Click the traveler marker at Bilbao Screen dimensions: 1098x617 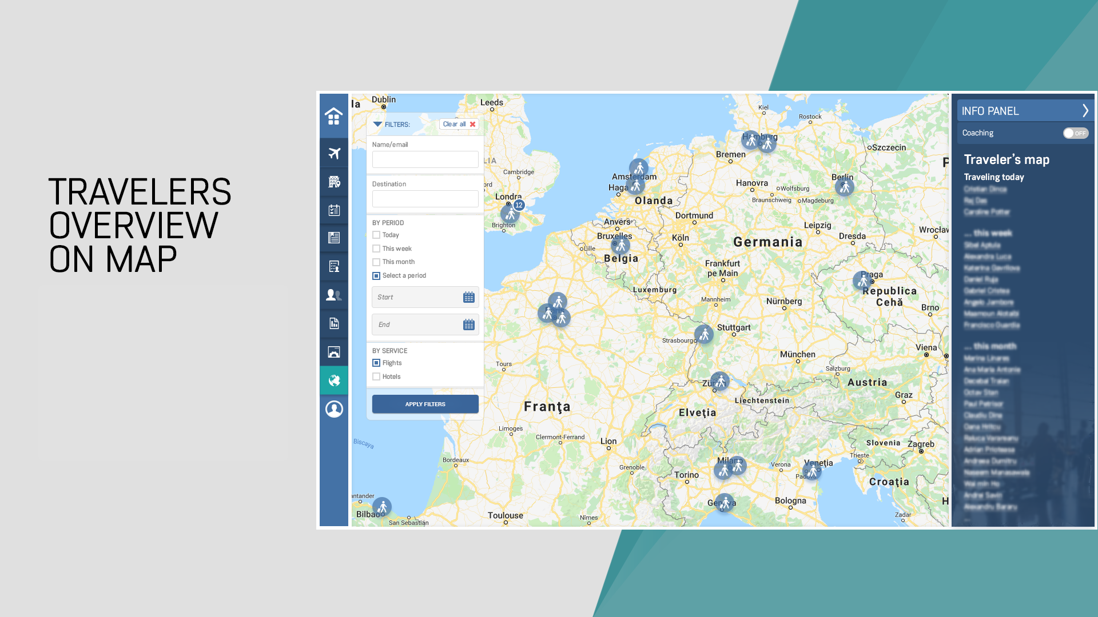click(x=382, y=507)
